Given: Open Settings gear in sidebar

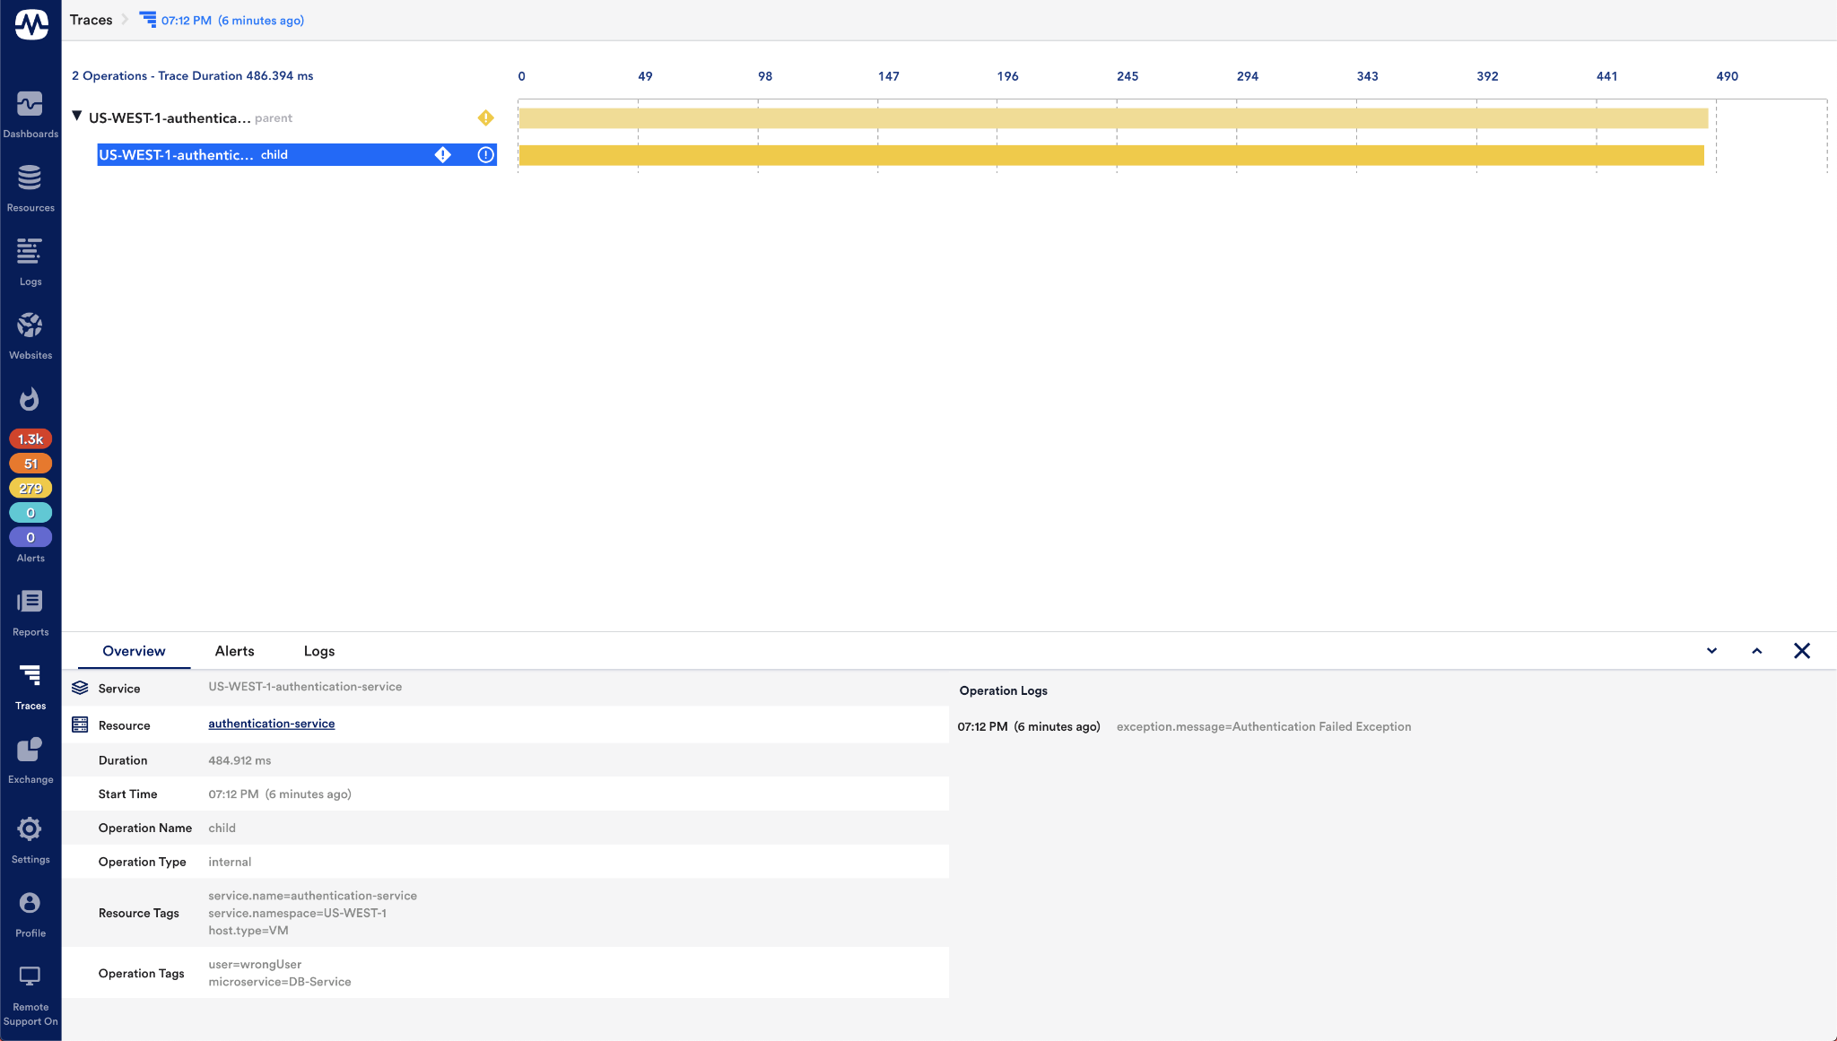Looking at the screenshot, I should [30, 830].
